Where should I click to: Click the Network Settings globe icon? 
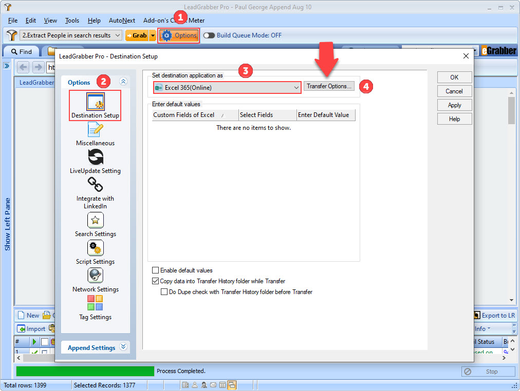(95, 276)
